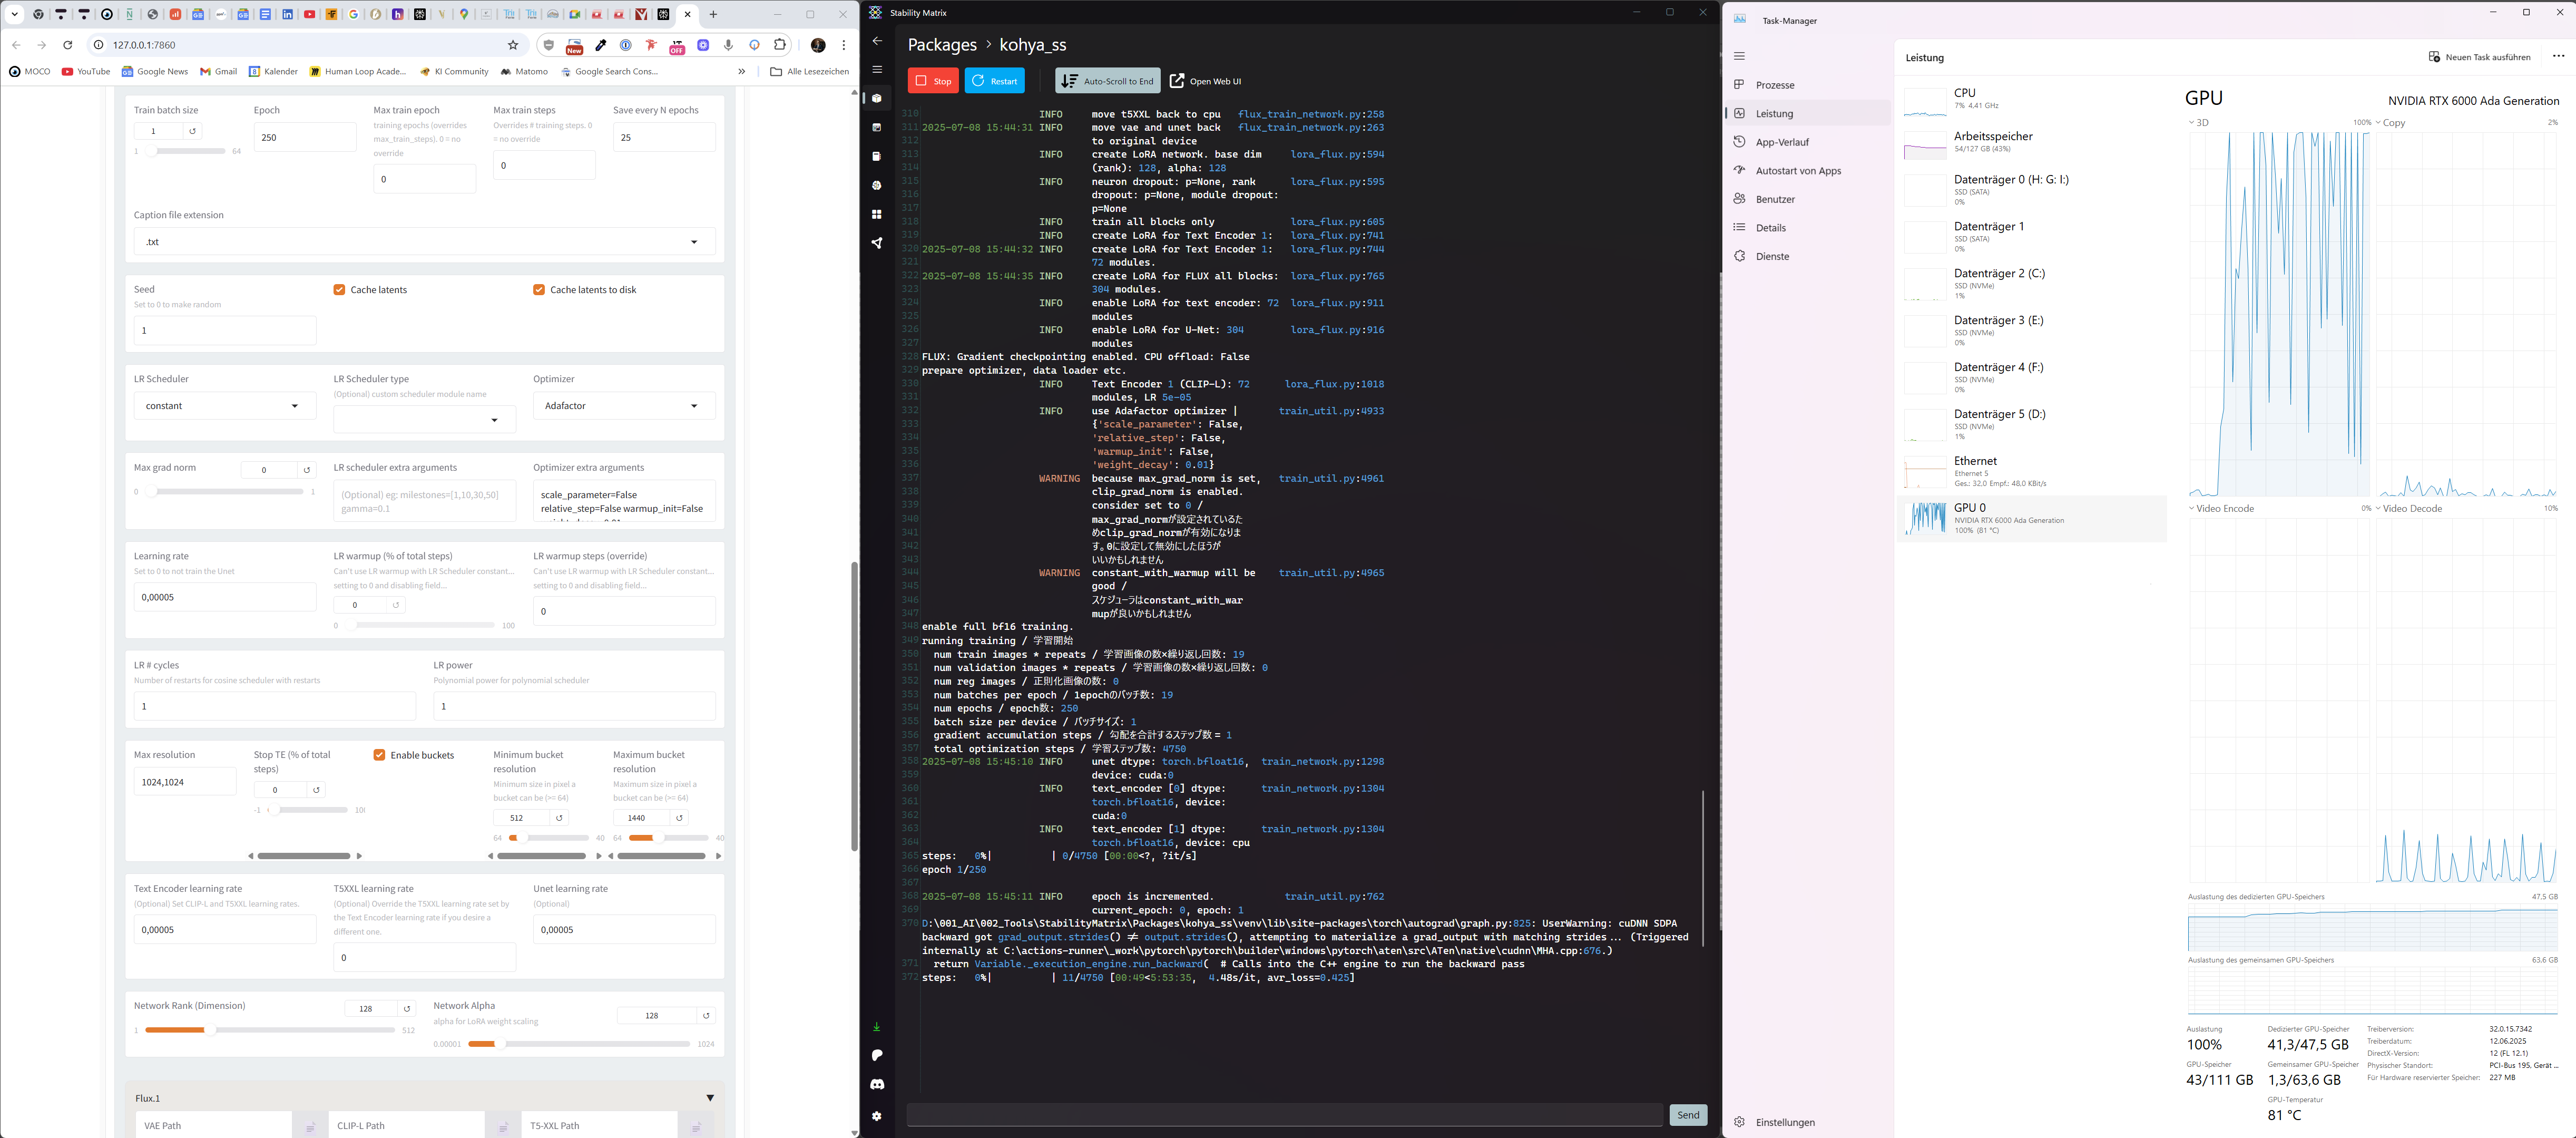Select Prozesse in Task-Manager sidebar
The image size is (2576, 1138).
pos(1775,85)
